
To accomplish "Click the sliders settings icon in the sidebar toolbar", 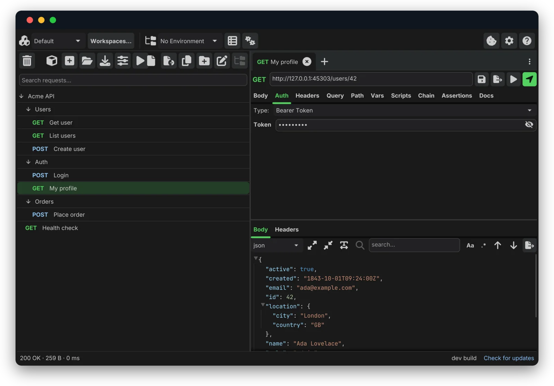I will pyautogui.click(x=123, y=61).
